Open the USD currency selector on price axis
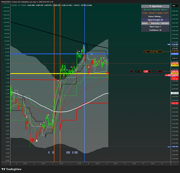Screen dimensions: 180x173 tap(175, 6)
